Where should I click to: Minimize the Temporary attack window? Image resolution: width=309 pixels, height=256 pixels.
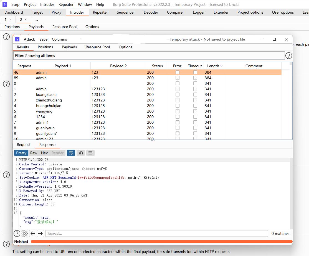pyautogui.click(x=262, y=39)
